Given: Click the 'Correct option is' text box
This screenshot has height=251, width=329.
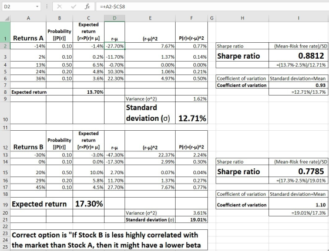Looking at the screenshot, I should pyautogui.click(x=109, y=240).
